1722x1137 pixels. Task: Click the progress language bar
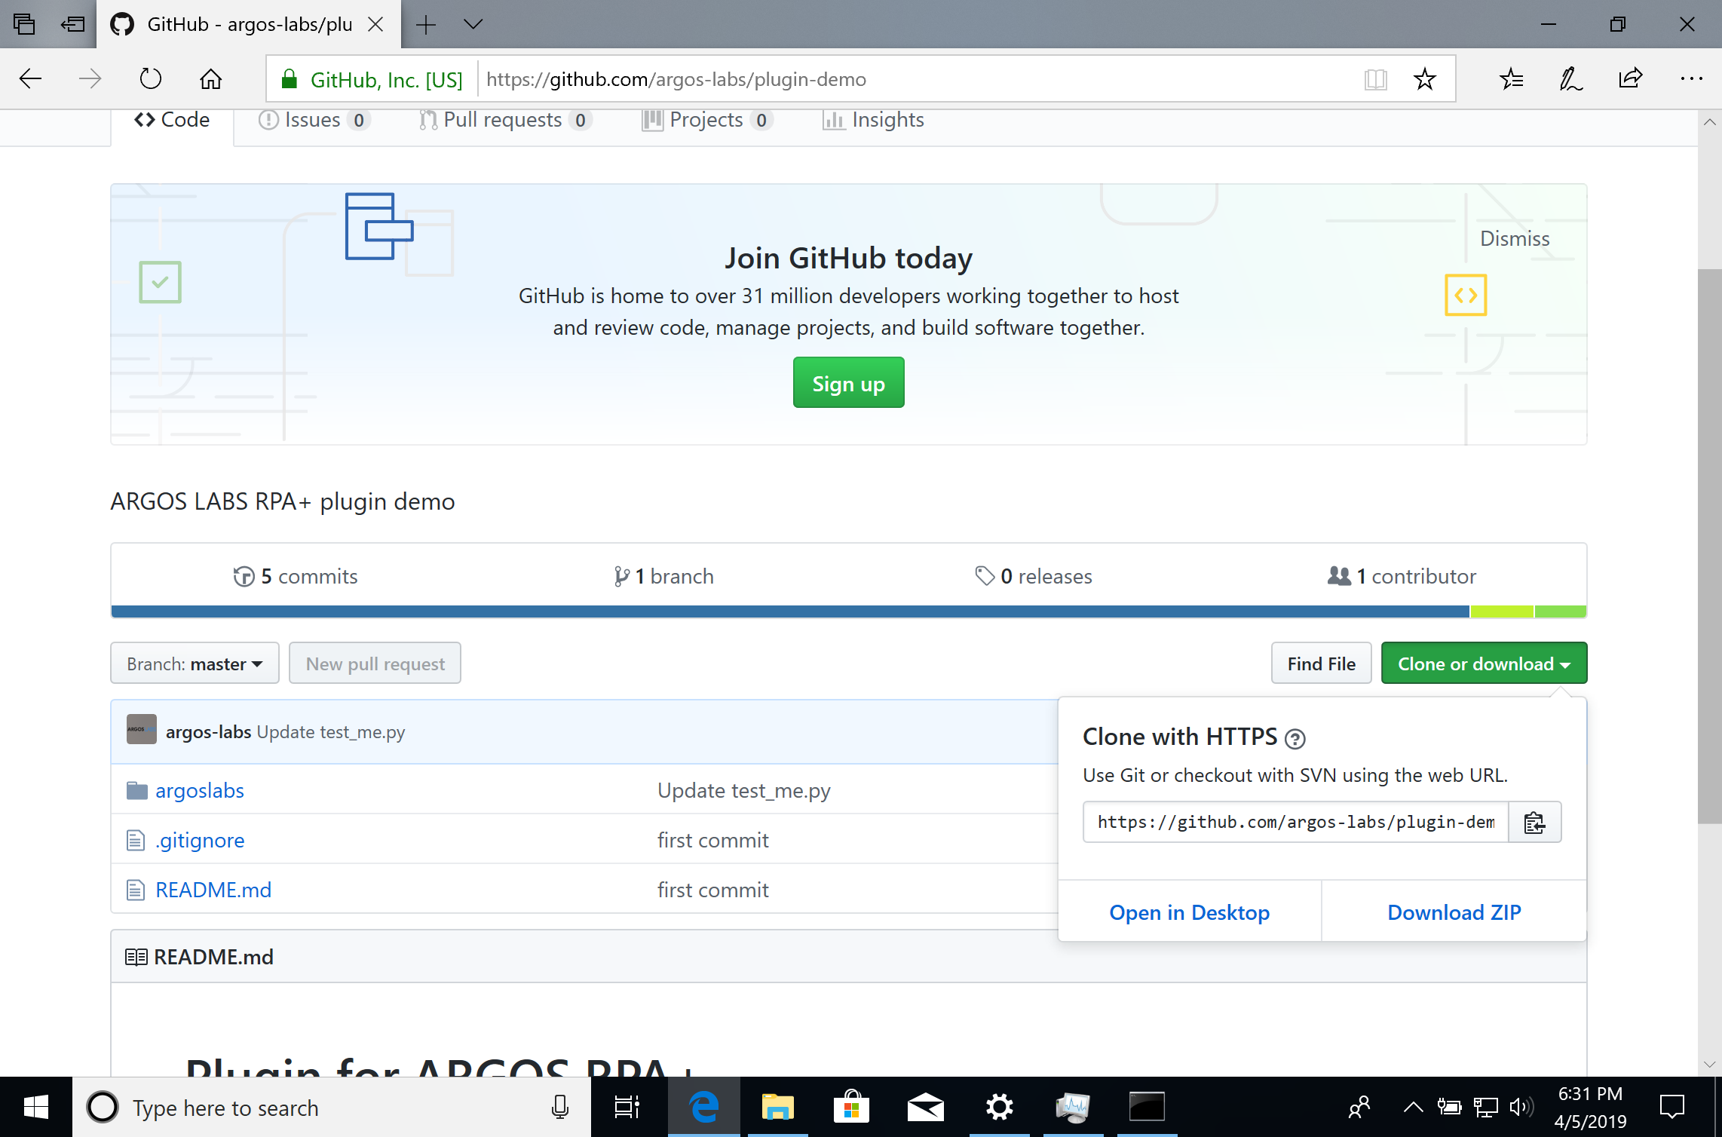click(x=847, y=611)
